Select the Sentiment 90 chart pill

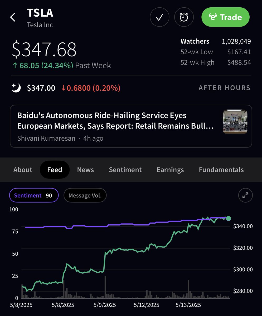coord(34,195)
